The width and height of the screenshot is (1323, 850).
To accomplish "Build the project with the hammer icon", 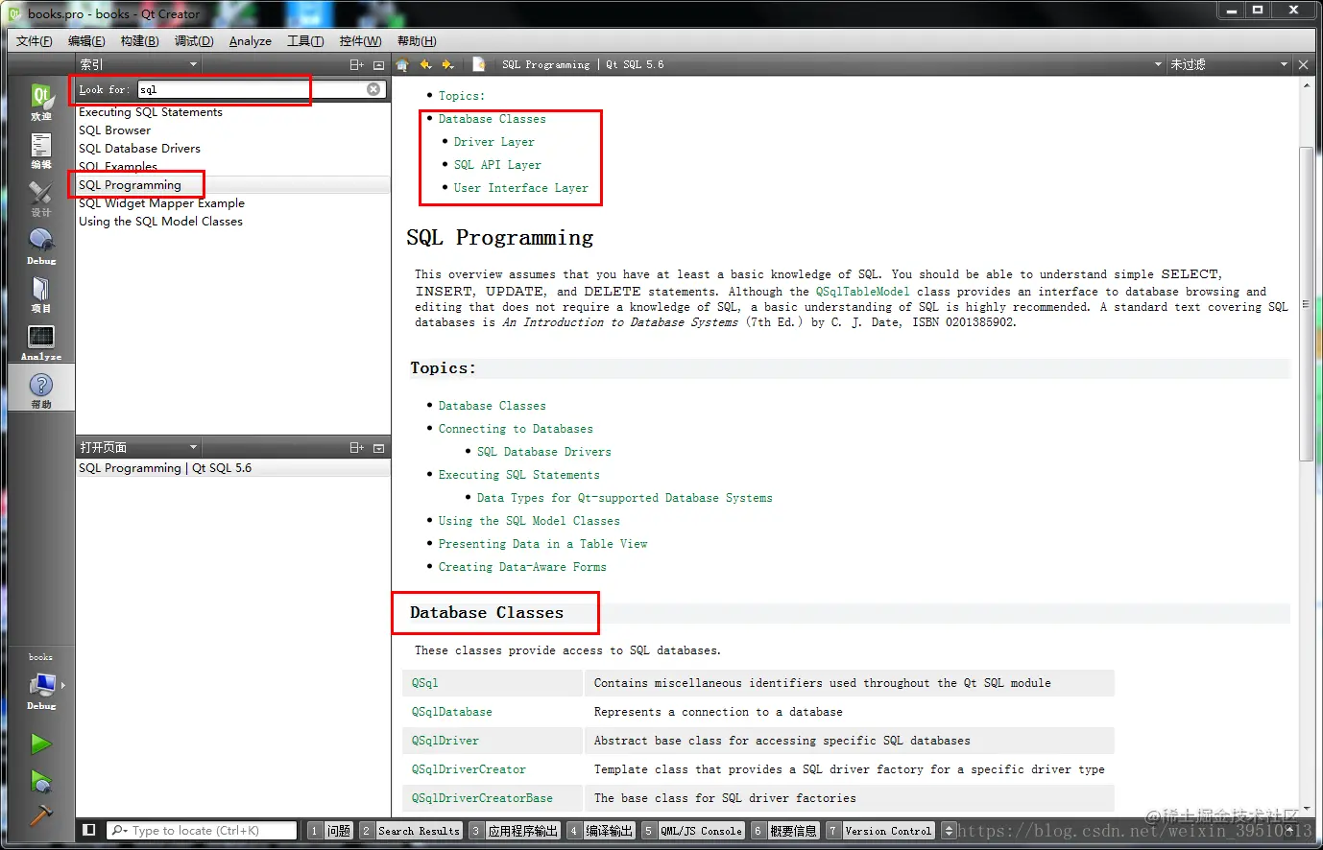I will click(40, 815).
